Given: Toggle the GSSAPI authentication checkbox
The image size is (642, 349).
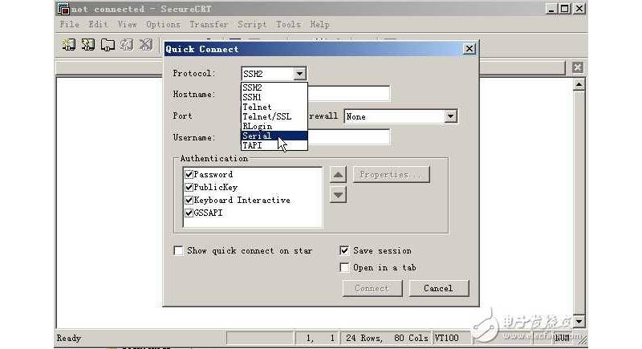Looking at the screenshot, I should tap(189, 213).
